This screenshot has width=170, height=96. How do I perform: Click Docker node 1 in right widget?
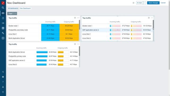coord(87,26)
